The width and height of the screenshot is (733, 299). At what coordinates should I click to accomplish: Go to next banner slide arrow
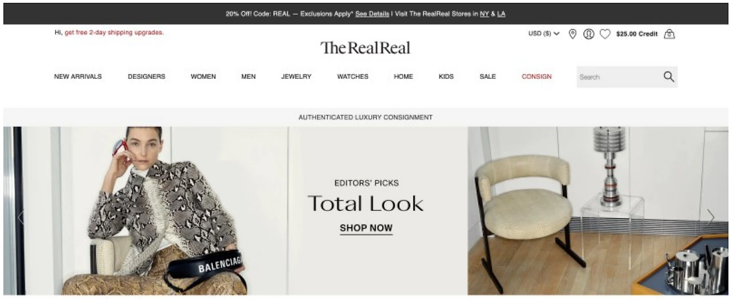(x=711, y=217)
